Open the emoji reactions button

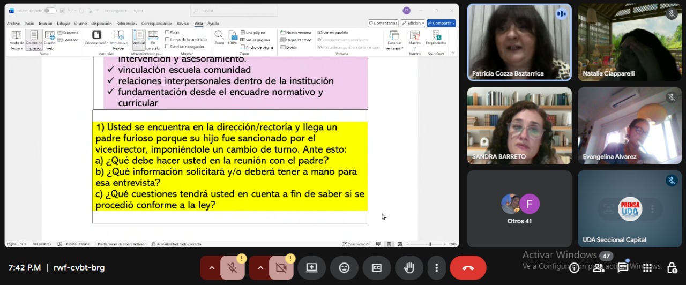tap(344, 268)
